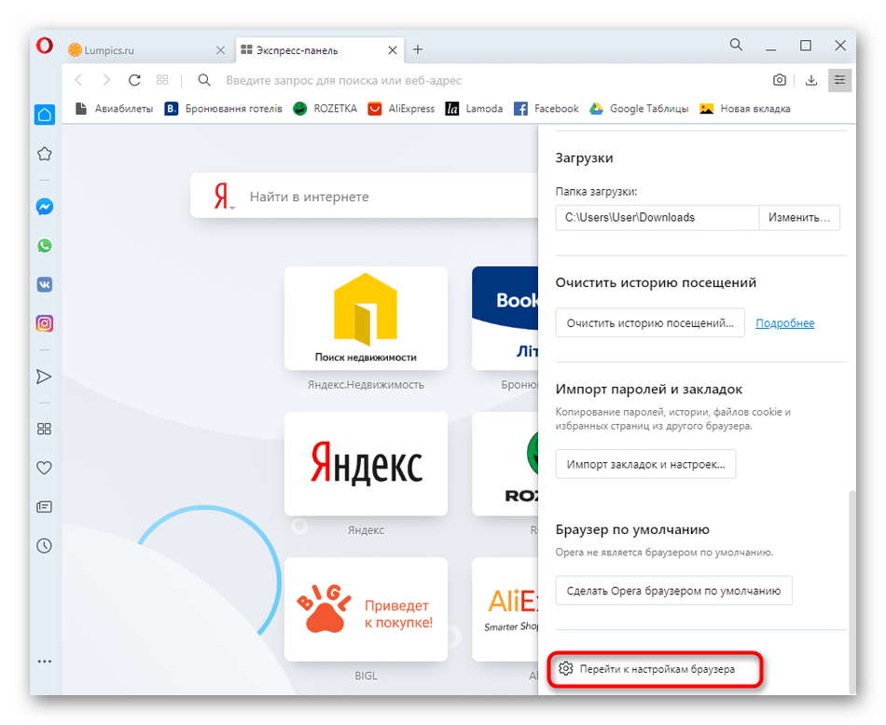Open Instagram in sidebar

point(45,323)
